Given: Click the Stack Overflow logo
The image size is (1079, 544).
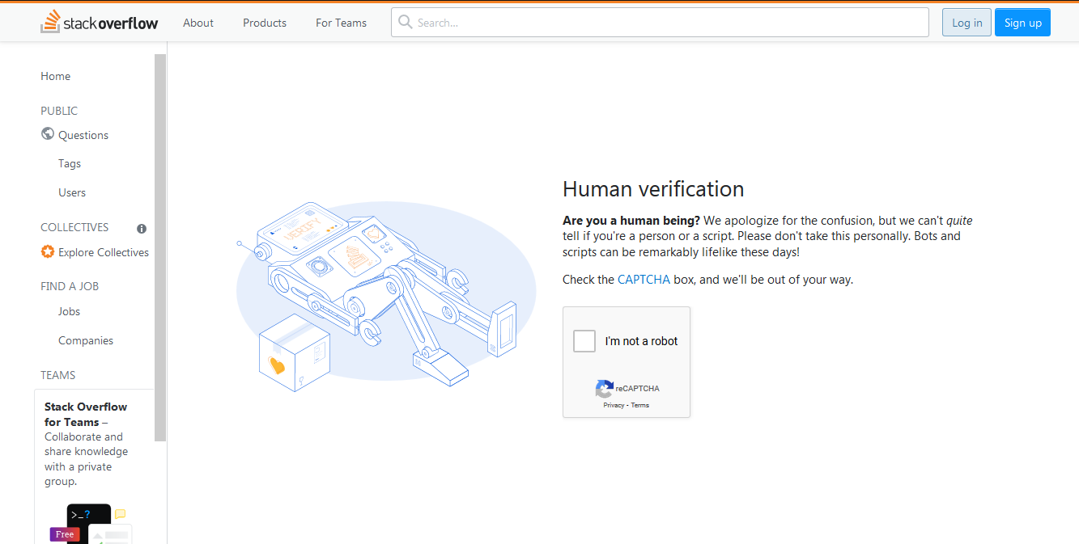Looking at the screenshot, I should click(100, 23).
